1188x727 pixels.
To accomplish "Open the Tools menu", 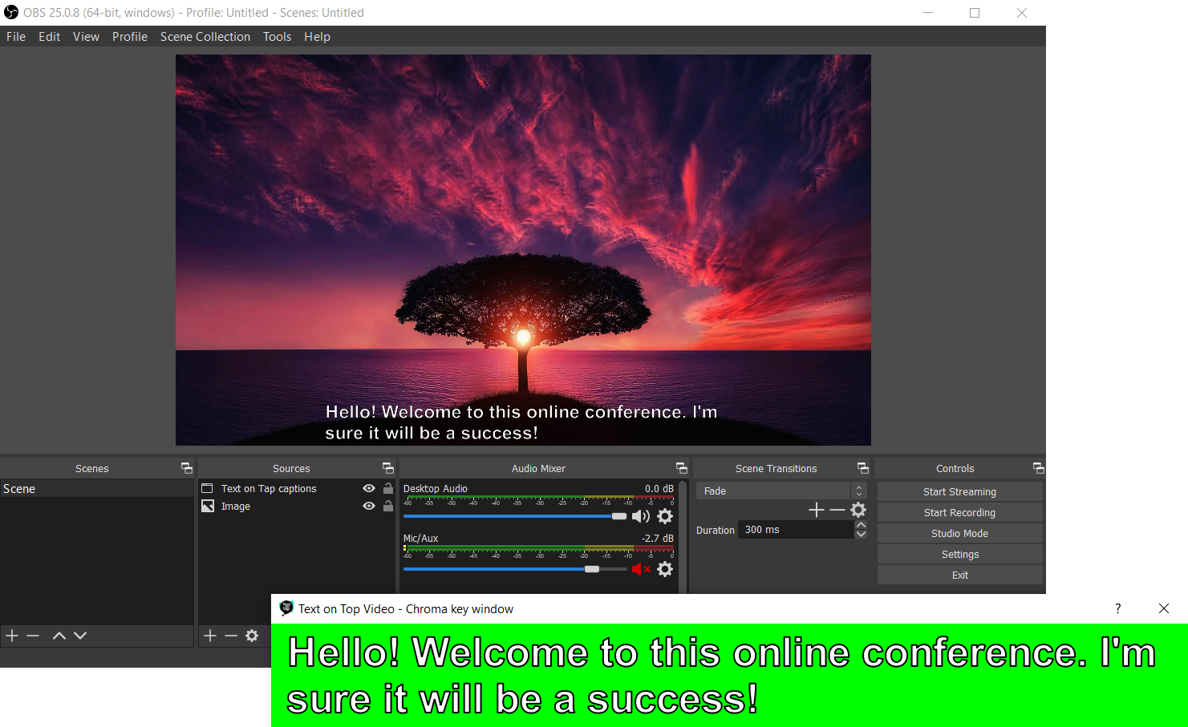I will (x=277, y=37).
